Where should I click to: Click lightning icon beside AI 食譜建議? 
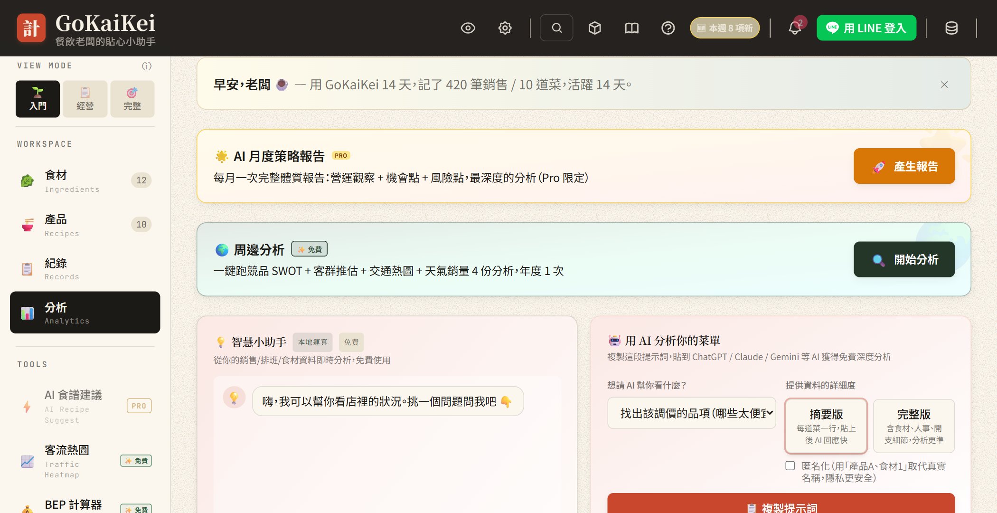(x=27, y=407)
